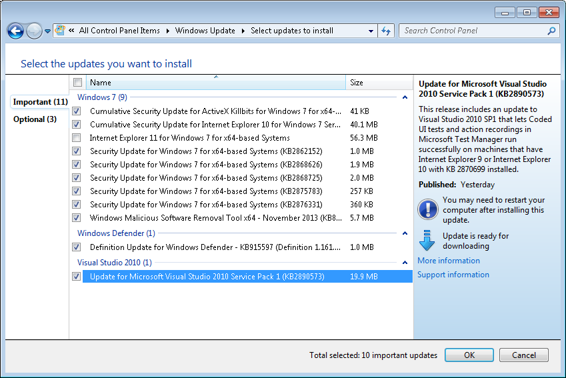566x378 pixels.
Task: Navigate to Windows Update breadcrumb
Action: pyautogui.click(x=205, y=31)
